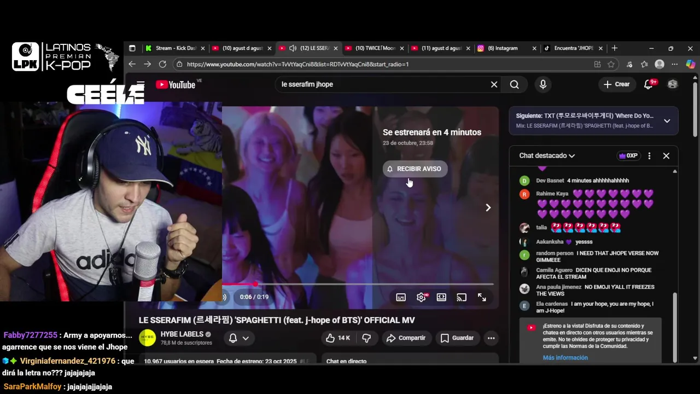Open the YouTube account avatar menu
The width and height of the screenshot is (700, 394).
click(x=673, y=84)
